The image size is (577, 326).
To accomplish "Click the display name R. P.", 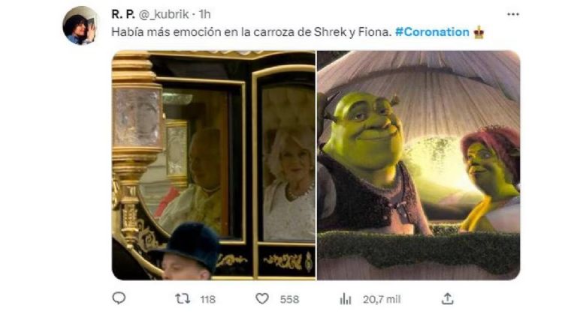I will 123,14.
